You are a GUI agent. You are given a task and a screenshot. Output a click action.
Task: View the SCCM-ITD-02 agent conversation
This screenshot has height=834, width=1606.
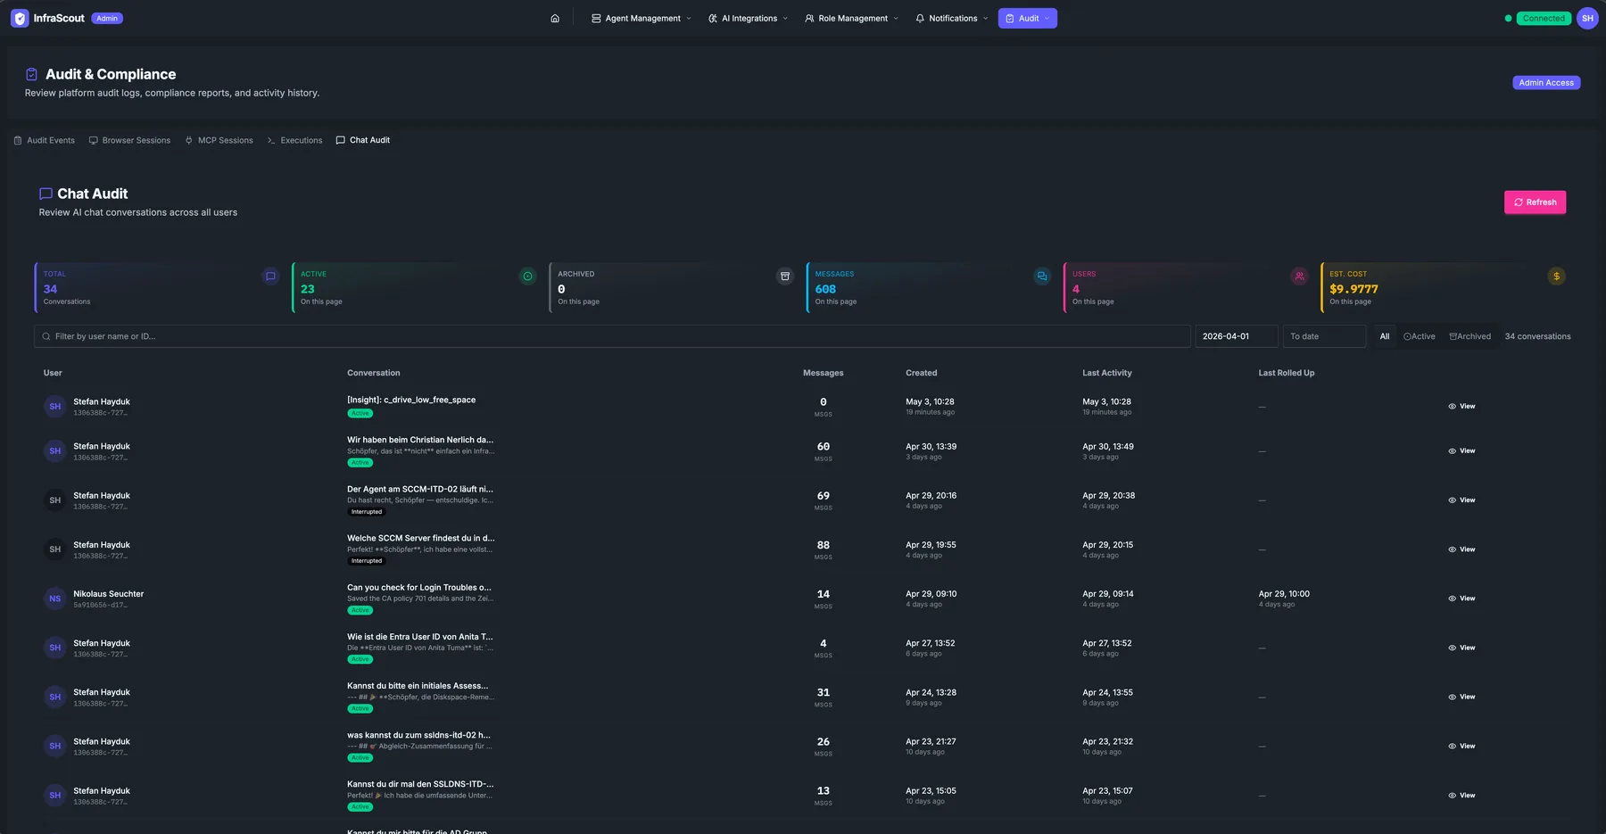(x=1461, y=500)
